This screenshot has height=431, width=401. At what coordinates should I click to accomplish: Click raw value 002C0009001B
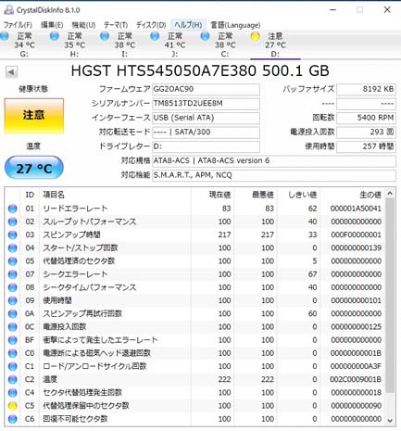(x=356, y=379)
